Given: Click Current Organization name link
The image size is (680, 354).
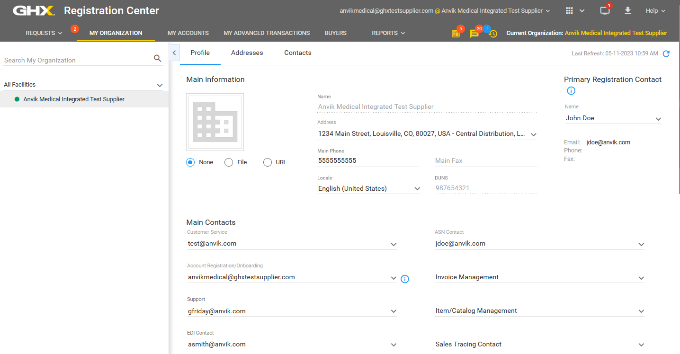Looking at the screenshot, I should coord(616,33).
